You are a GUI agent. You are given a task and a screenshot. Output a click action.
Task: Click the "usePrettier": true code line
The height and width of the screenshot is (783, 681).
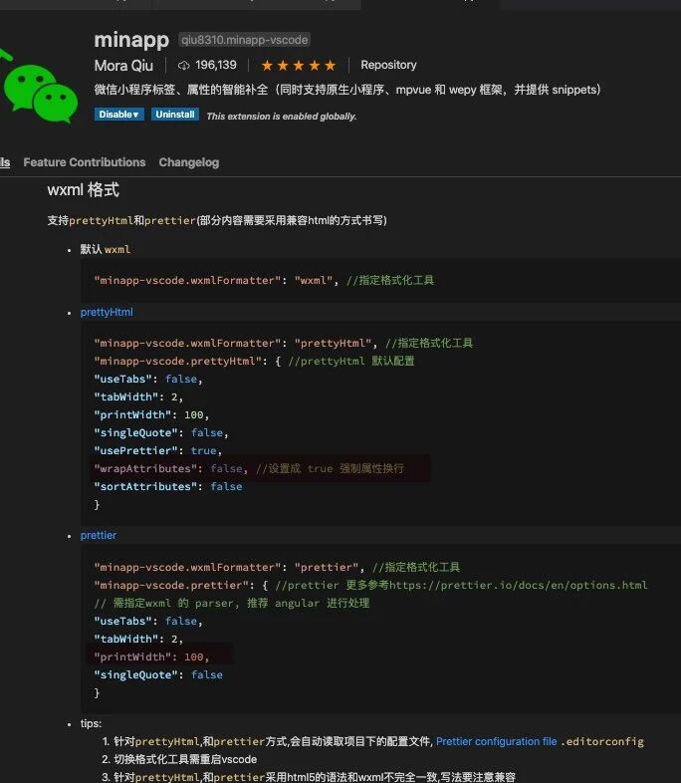coord(157,450)
